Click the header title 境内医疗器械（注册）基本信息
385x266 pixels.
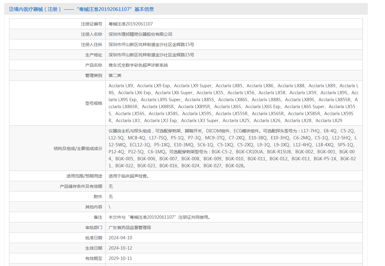[x=84, y=9]
